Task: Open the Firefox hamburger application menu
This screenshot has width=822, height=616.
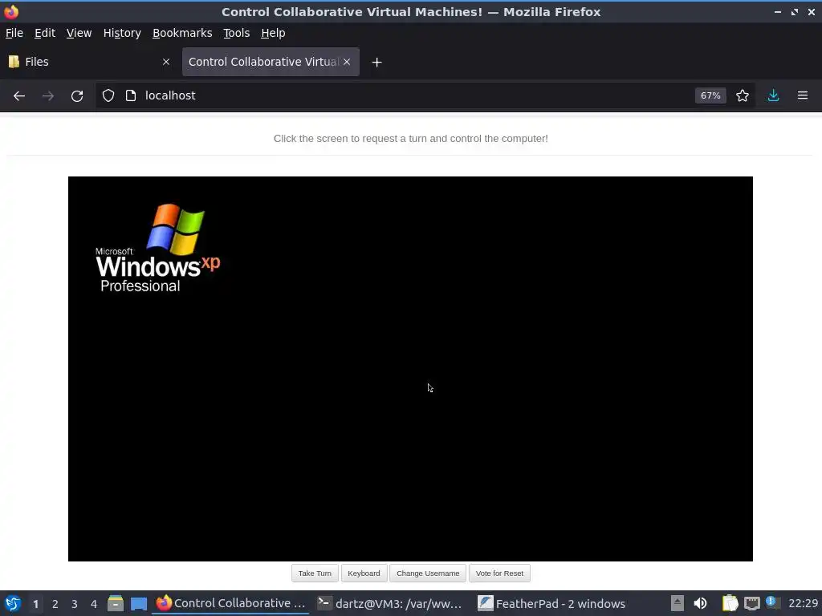Action: point(803,95)
